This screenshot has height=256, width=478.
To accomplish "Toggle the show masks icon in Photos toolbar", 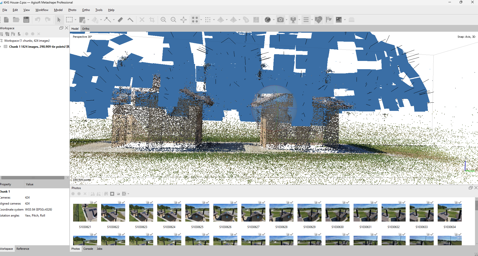I will [112, 194].
